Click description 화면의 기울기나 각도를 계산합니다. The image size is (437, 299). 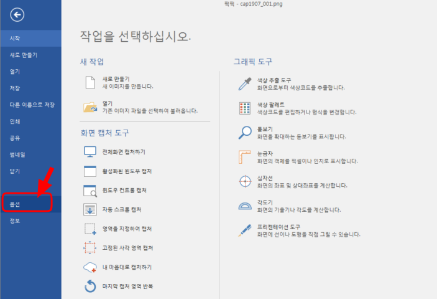click(x=299, y=210)
